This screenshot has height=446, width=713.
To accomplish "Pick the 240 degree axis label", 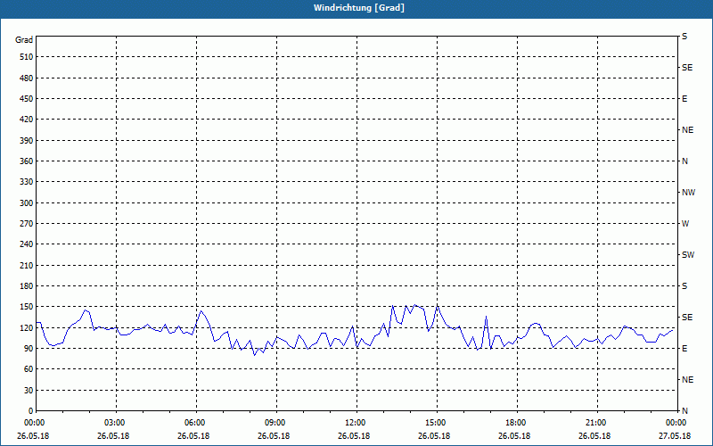I will 27,244.
